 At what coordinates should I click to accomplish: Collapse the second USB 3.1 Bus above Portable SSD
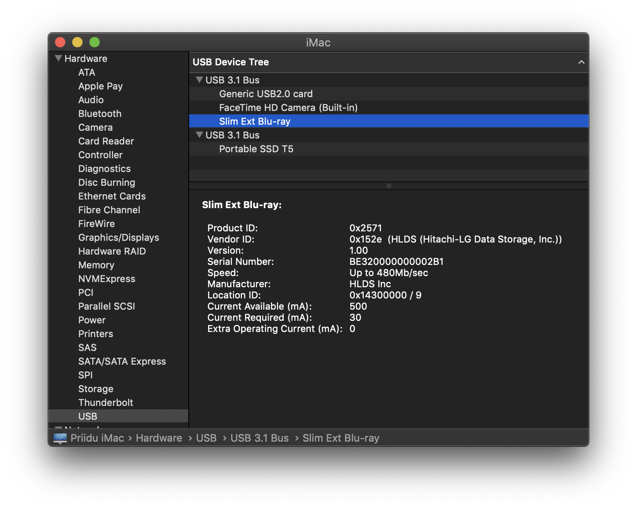199,135
